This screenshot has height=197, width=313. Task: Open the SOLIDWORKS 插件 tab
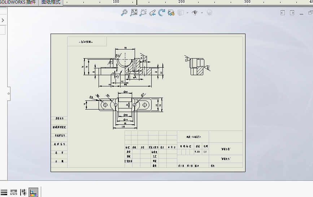coord(19,3)
